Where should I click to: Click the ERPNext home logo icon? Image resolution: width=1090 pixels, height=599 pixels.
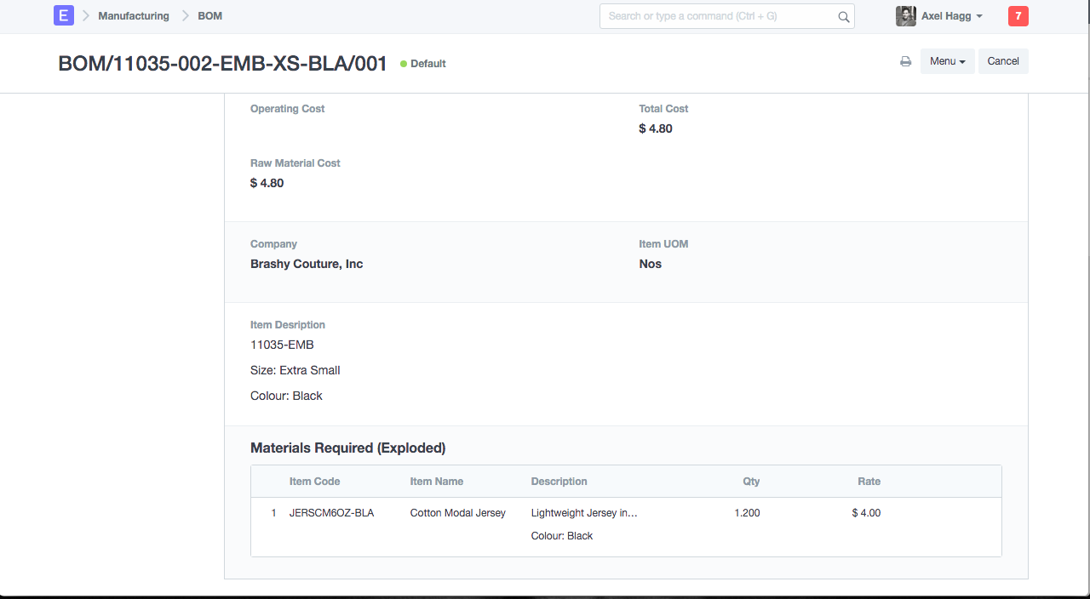coord(64,15)
